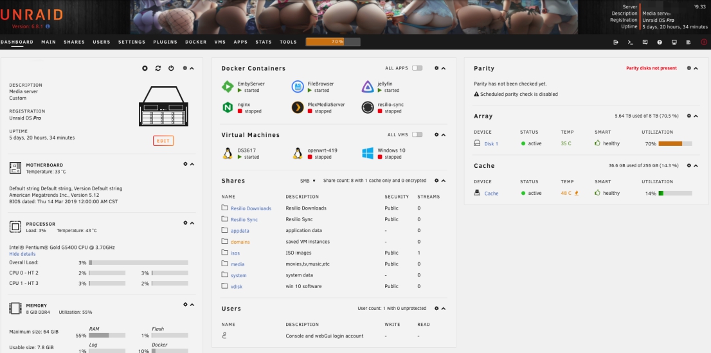Screen dimensions: 711x353
Task: Collapse the Cache panel
Action: tap(696, 166)
